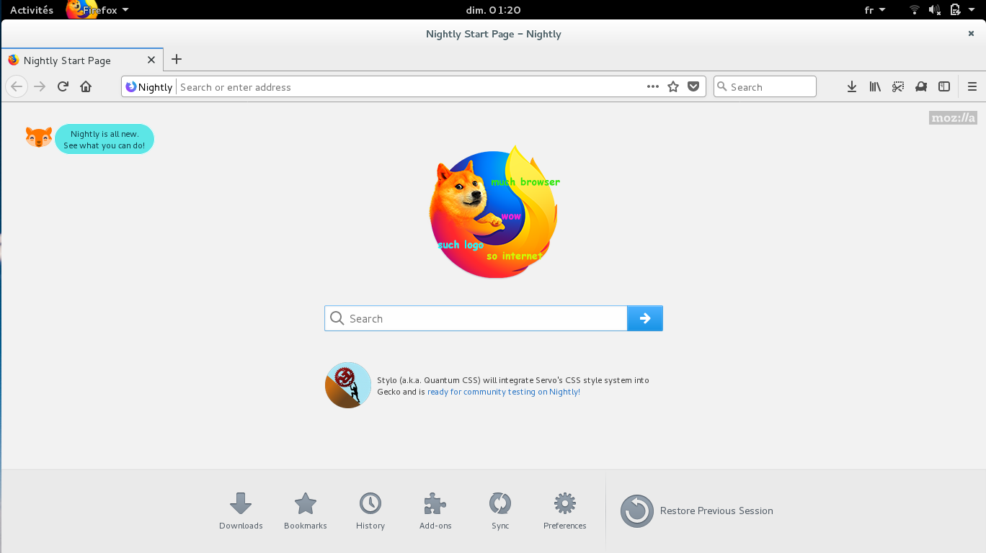Open the Activités overview
The height and width of the screenshot is (553, 986).
(x=32, y=10)
